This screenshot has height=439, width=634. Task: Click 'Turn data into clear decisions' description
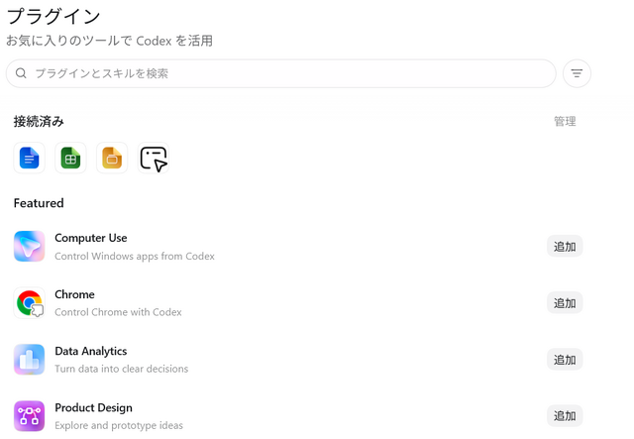coord(121,369)
